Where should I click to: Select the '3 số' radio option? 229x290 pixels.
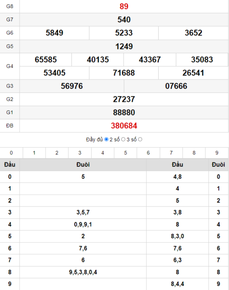140,140
